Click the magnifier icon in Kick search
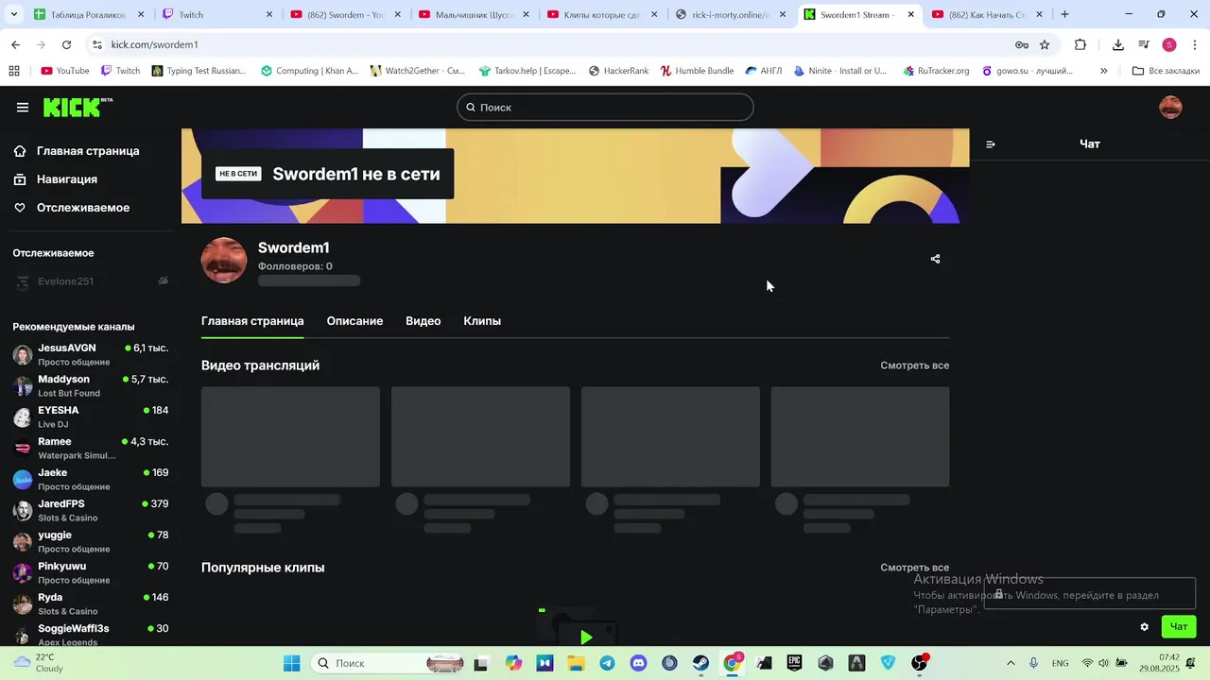This screenshot has height=680, width=1210. (471, 108)
